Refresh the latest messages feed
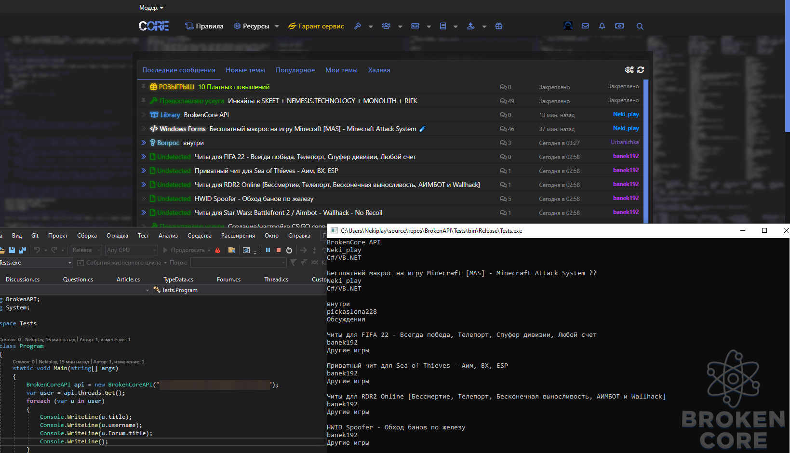The height and width of the screenshot is (453, 790). click(641, 70)
